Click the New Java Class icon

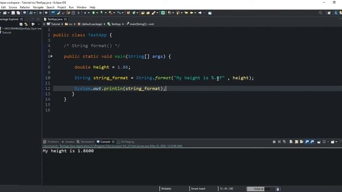tap(134, 13)
